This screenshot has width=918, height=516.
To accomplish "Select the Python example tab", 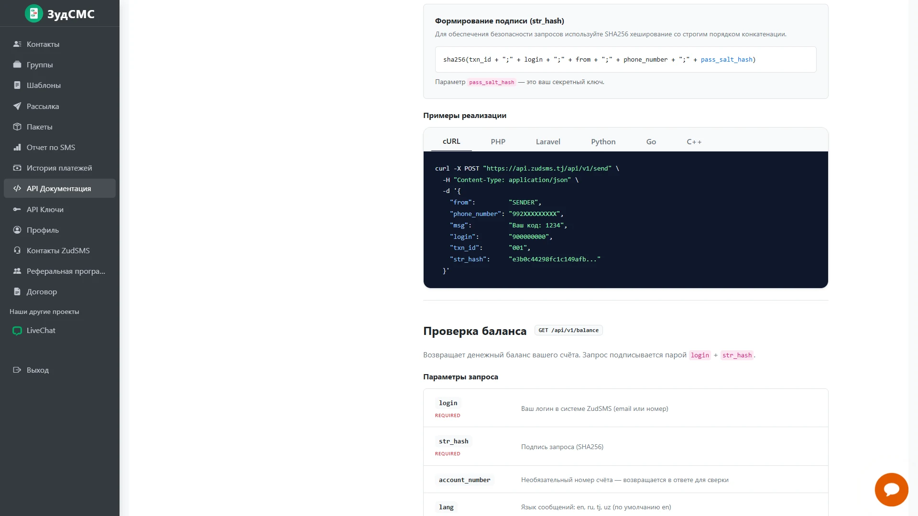I will [x=603, y=141].
